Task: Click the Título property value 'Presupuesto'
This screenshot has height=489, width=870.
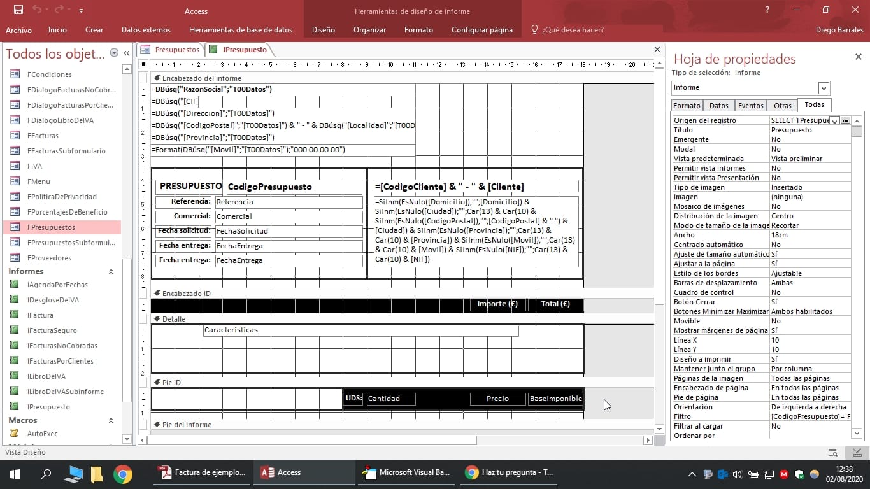Action: pos(810,130)
